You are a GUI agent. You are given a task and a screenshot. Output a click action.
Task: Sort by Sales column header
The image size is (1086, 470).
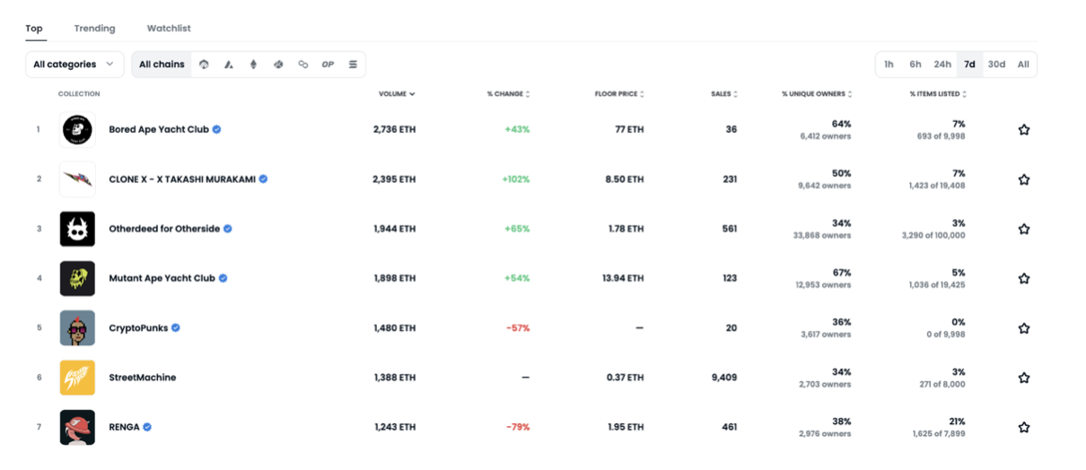724,94
